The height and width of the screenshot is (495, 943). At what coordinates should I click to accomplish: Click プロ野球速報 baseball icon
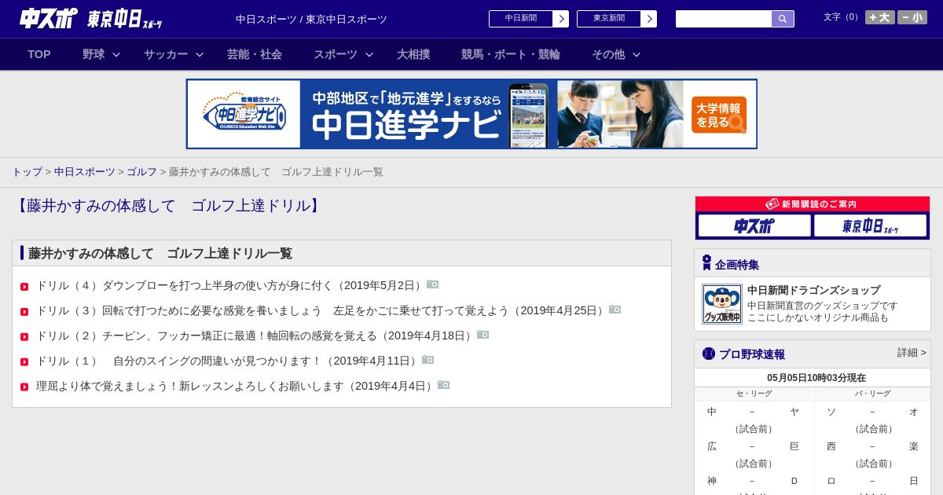[709, 354]
